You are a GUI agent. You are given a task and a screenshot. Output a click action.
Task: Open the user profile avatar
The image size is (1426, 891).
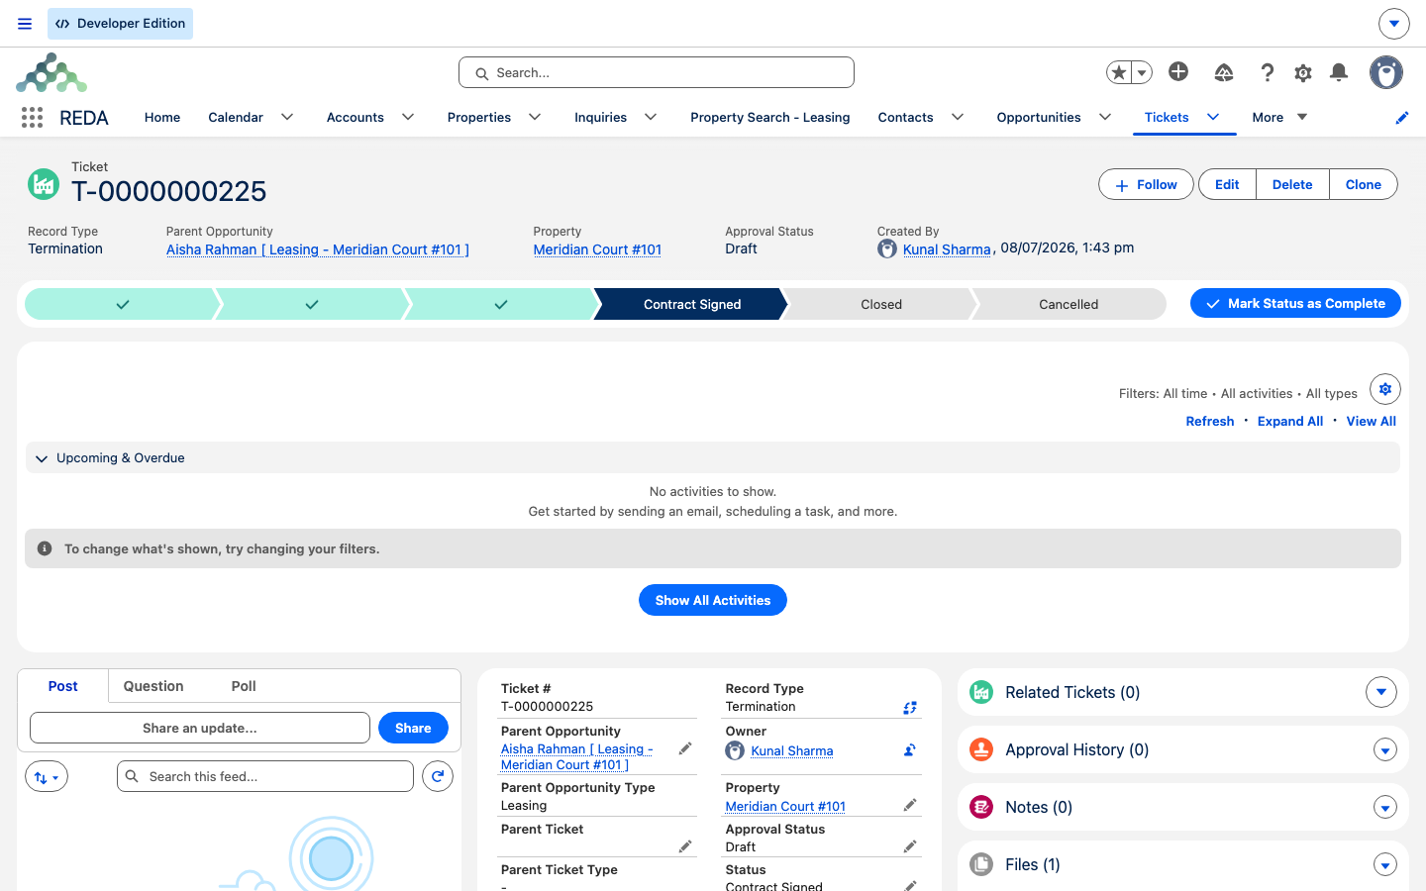(1386, 72)
